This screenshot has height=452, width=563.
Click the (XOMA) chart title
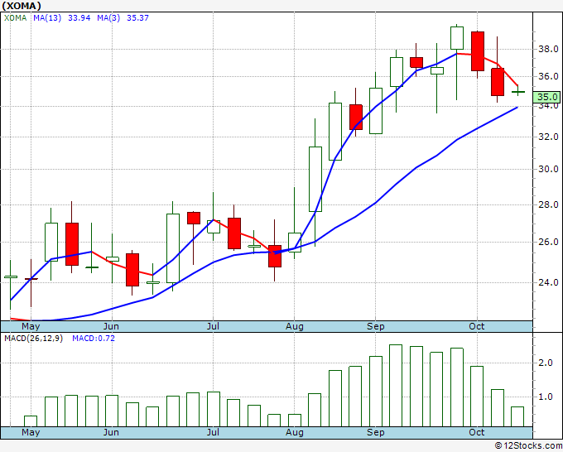coord(22,6)
